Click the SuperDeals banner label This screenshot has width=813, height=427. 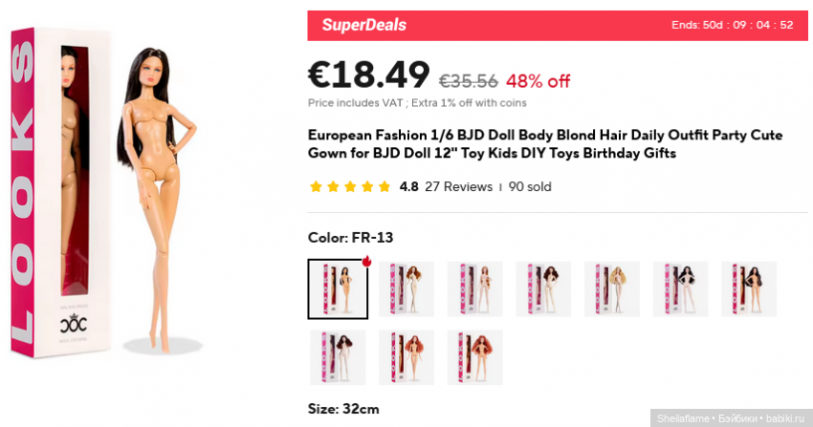point(363,25)
